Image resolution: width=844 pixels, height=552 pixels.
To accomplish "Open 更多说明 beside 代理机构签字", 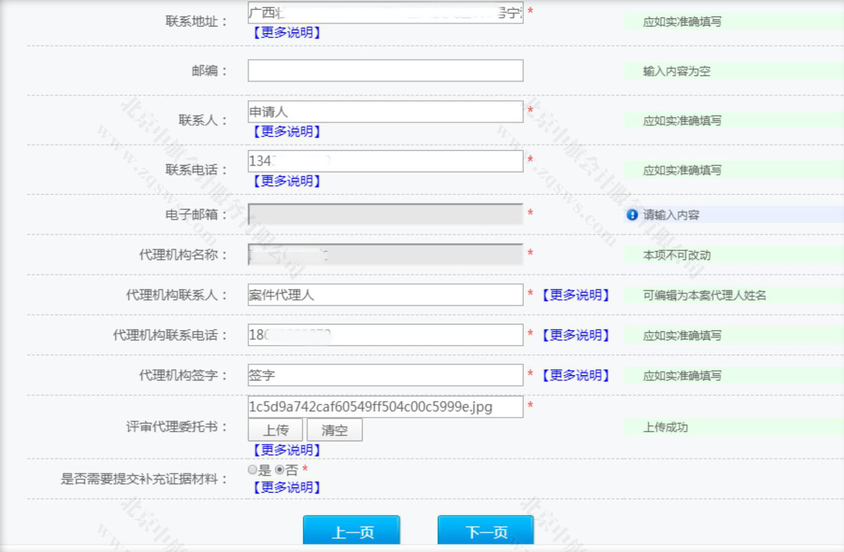I will 575,375.
